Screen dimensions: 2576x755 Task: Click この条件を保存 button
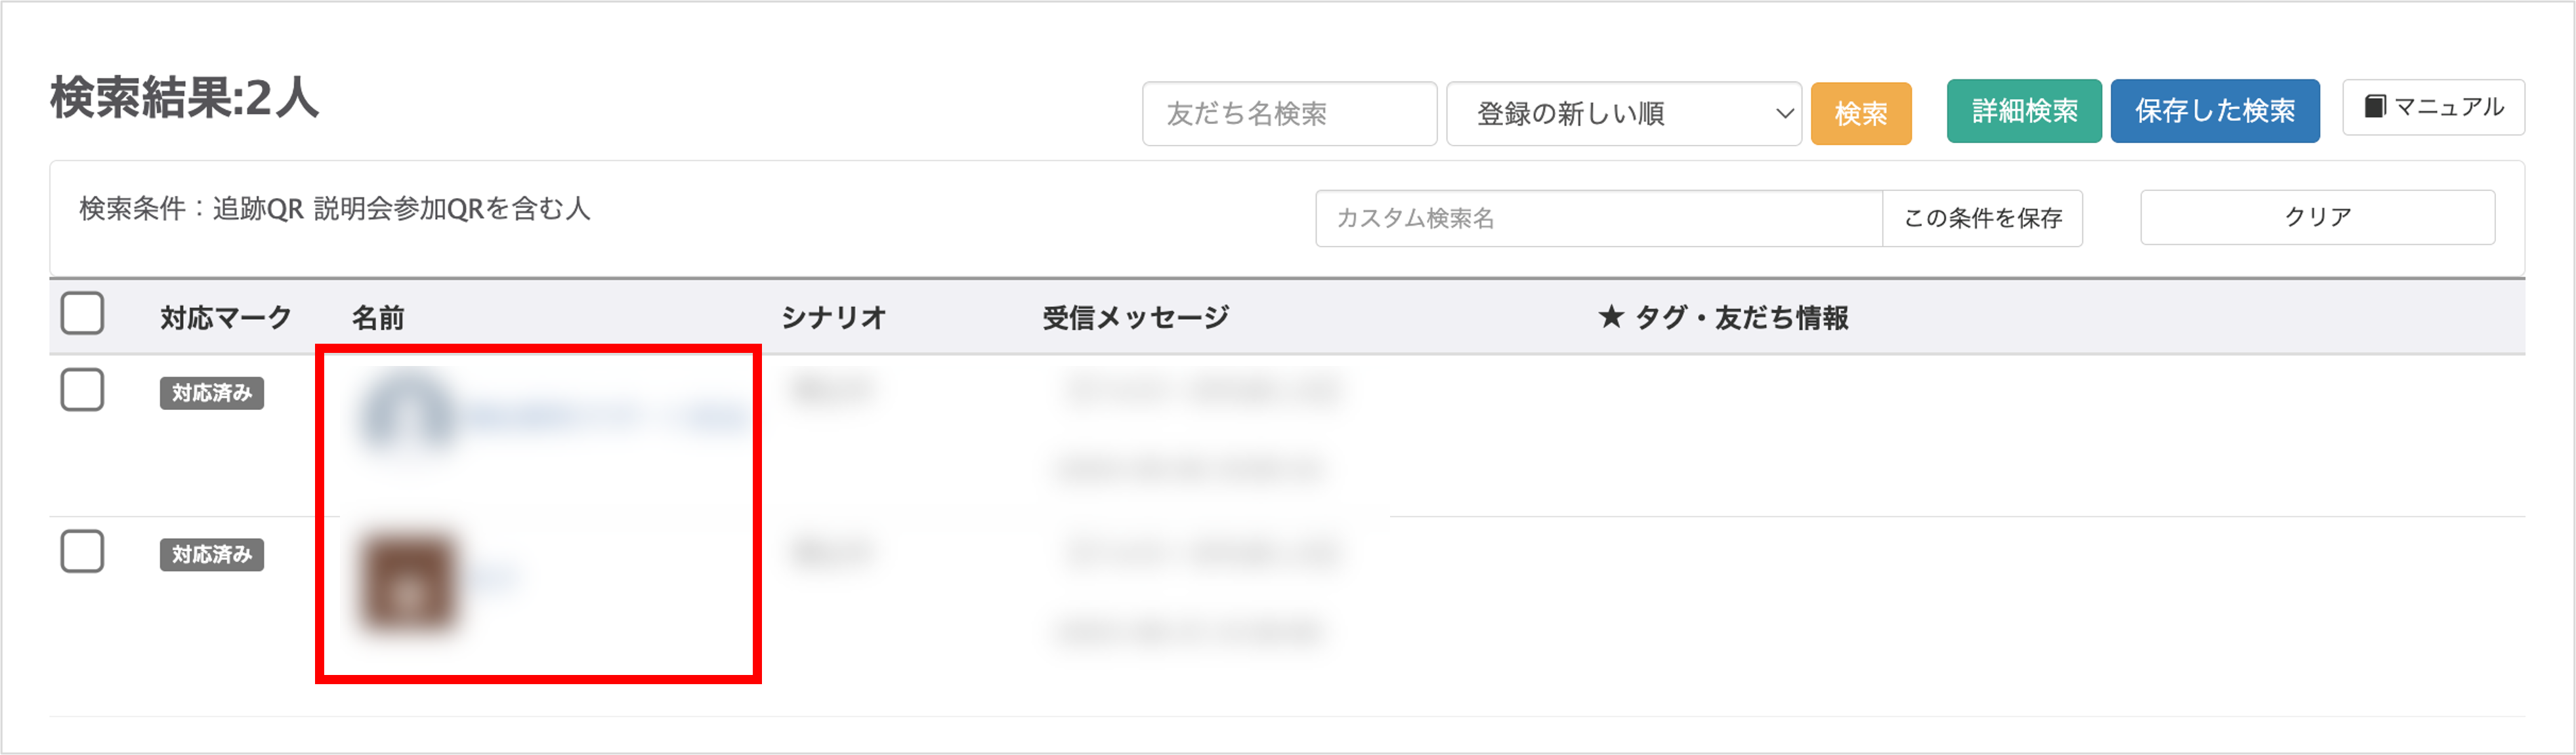coord(1982,218)
